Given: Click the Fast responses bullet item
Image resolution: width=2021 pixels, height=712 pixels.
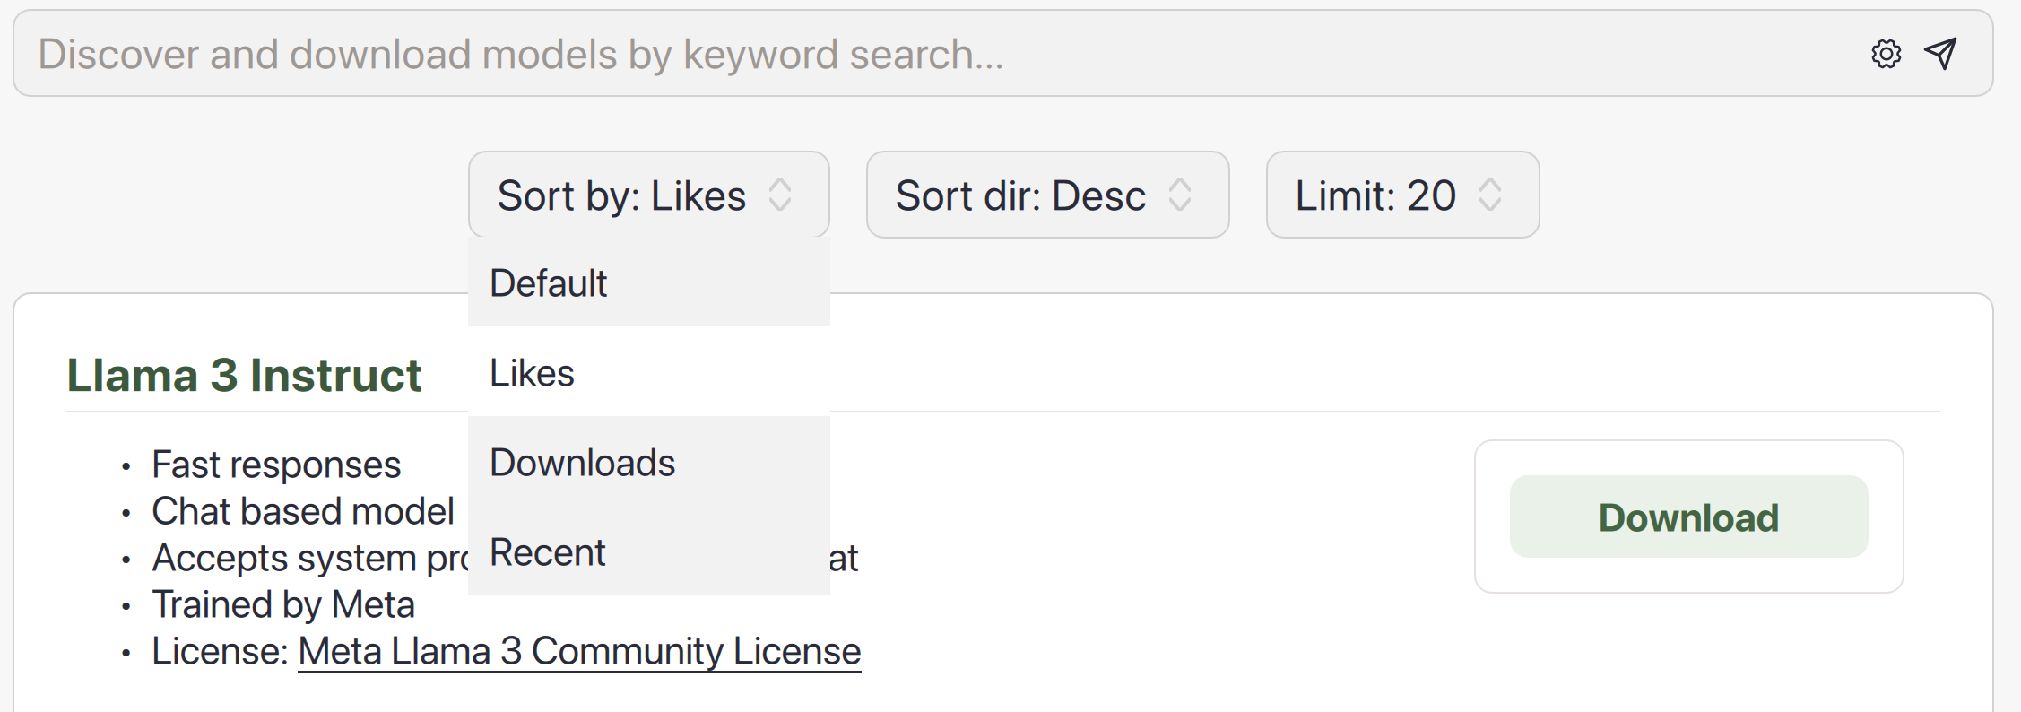Looking at the screenshot, I should (276, 465).
